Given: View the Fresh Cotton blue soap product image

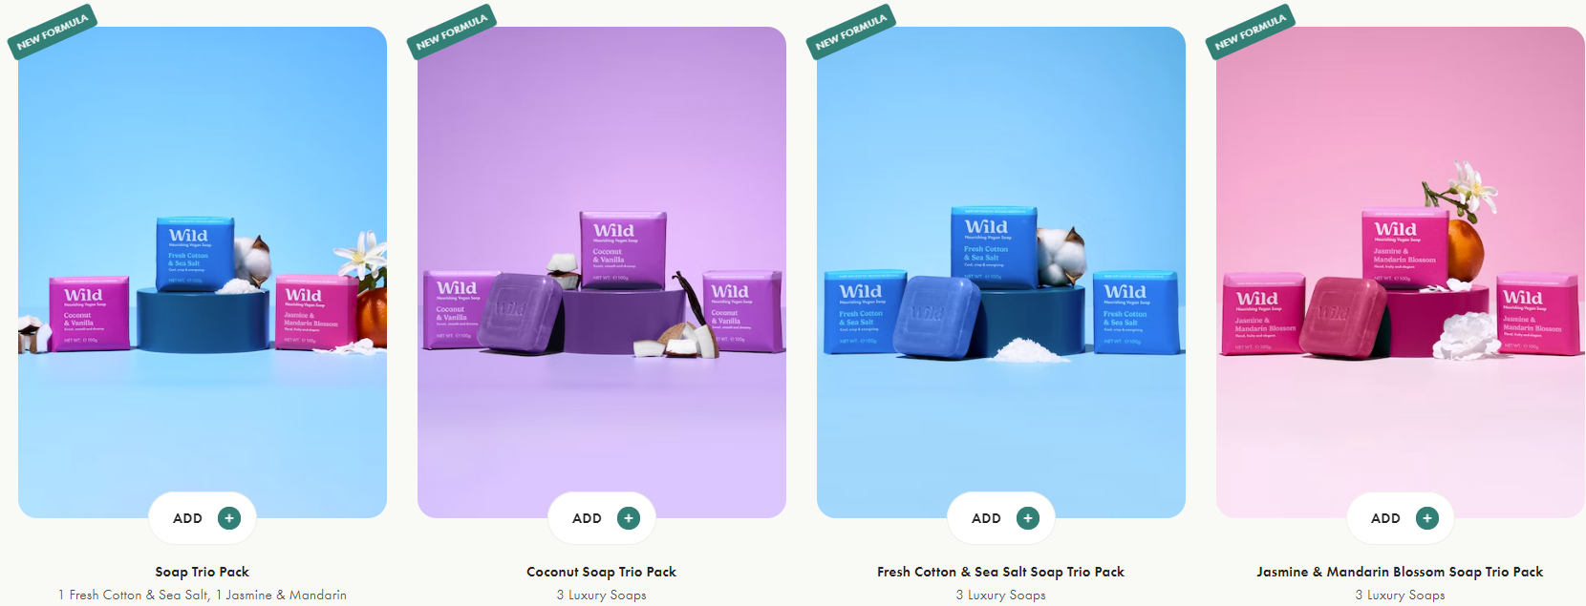Looking at the screenshot, I should (x=1001, y=272).
